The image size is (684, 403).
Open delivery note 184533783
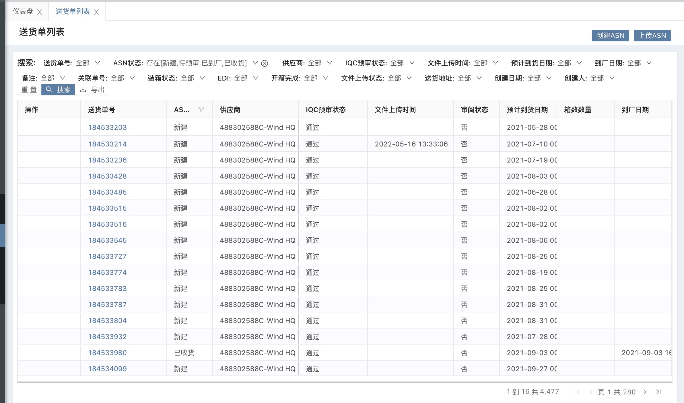point(107,288)
